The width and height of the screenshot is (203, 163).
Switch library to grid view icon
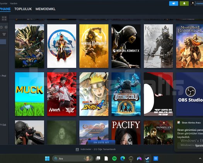[4, 19]
